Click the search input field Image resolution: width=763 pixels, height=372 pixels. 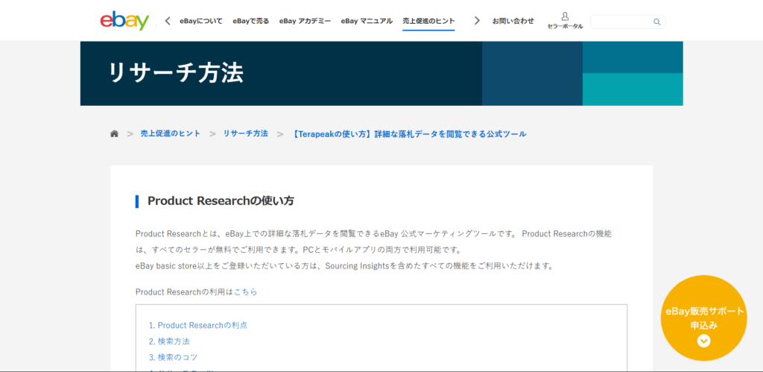coord(627,22)
